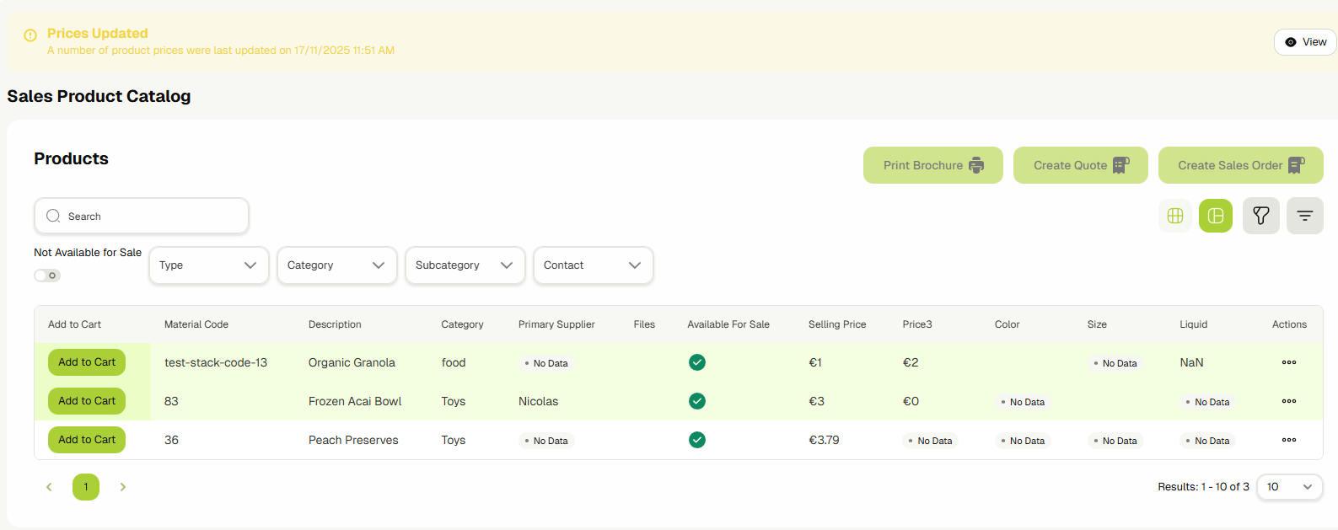Viewport: 1338px width, 530px height.
Task: Add Peach Preserves to cart
Action: coord(87,440)
